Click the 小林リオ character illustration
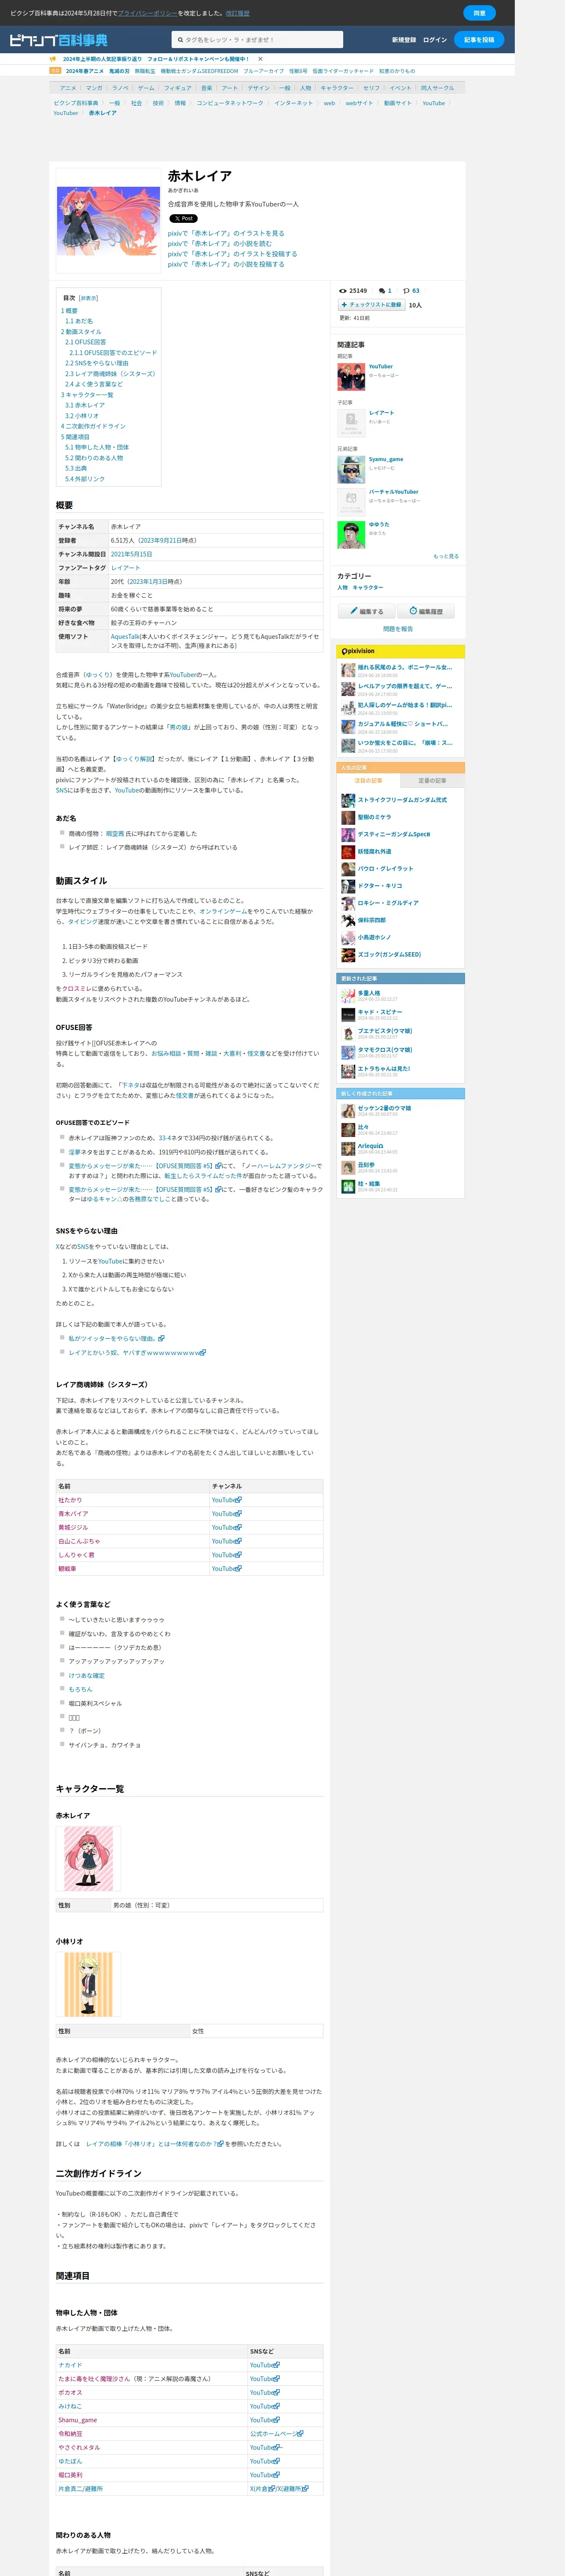 (88, 1985)
